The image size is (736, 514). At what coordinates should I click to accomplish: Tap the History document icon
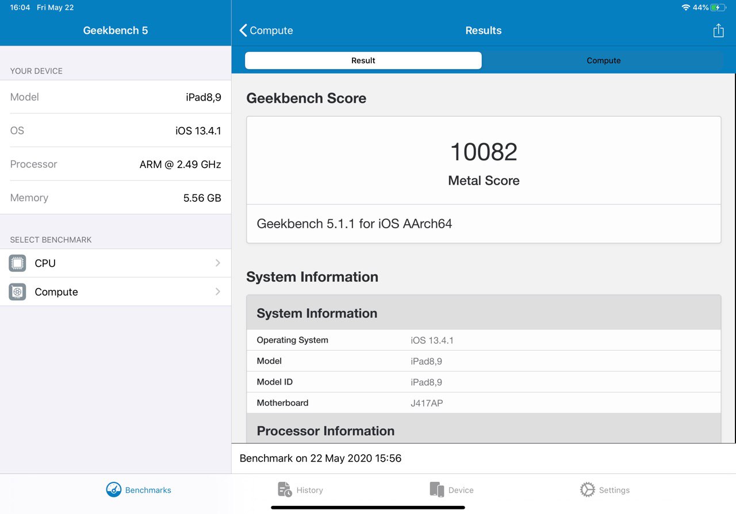(x=285, y=490)
